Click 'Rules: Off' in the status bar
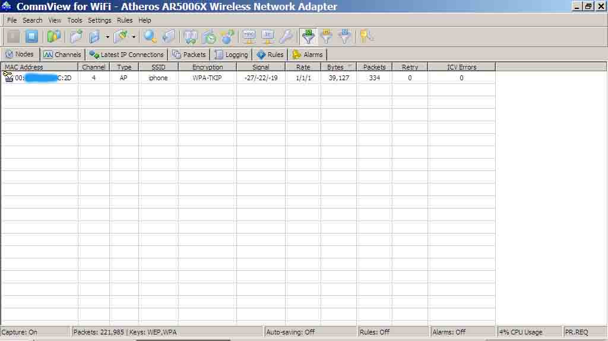 point(375,332)
